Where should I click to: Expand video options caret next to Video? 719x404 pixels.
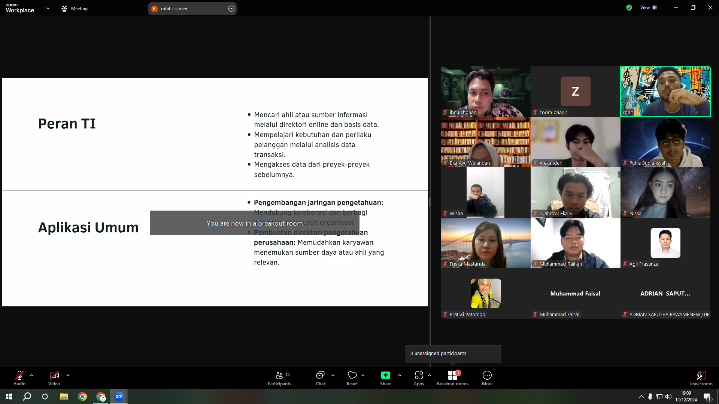coord(68,375)
